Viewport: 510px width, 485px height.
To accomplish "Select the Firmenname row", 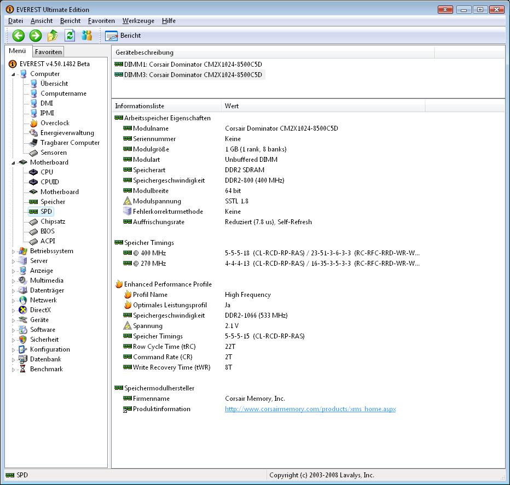I will point(204,399).
